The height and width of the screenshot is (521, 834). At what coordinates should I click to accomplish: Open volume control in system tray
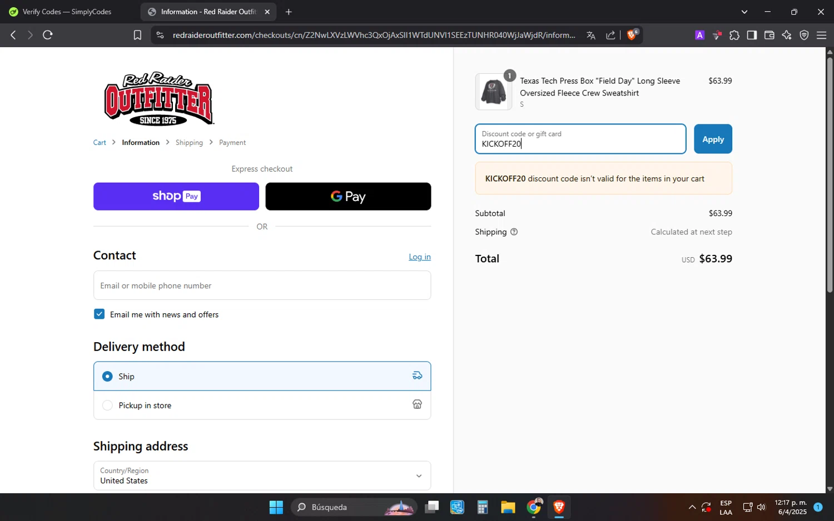[x=761, y=507]
